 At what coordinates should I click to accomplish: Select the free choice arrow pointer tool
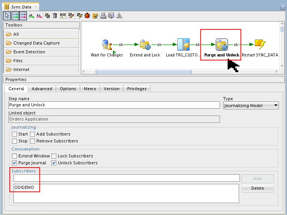point(7,16)
